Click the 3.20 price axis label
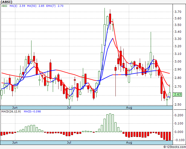Screen dimensions: 186x149 point(178,46)
